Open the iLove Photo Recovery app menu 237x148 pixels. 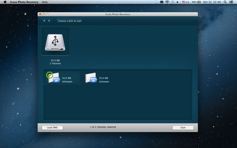(x=24, y=2)
